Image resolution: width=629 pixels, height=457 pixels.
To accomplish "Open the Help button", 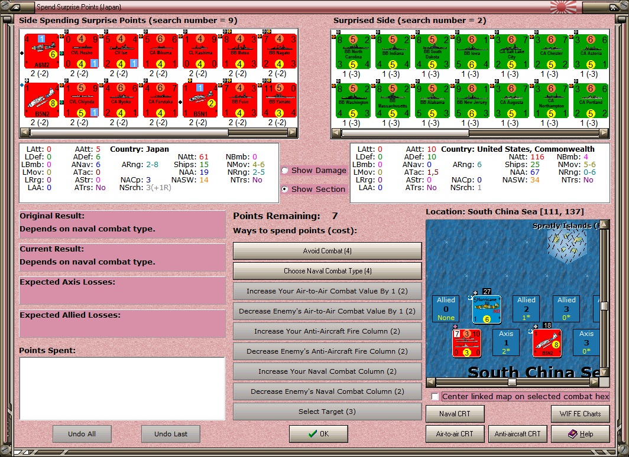I will coord(581,434).
